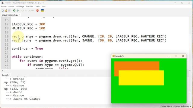
Task: Click LARGEUR_REC on line 17
Action: coord(22,24)
